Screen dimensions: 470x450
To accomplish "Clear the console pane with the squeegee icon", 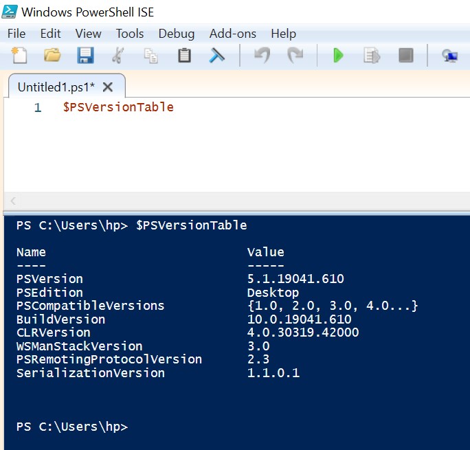I will pyautogui.click(x=216, y=56).
